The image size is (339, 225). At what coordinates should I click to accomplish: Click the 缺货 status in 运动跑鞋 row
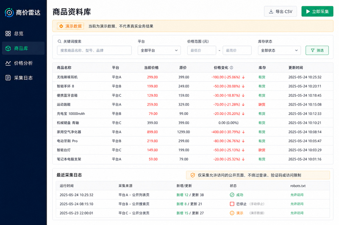(x=262, y=104)
